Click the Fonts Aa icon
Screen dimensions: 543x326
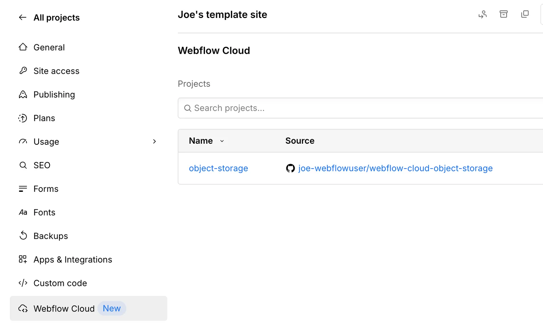[23, 212]
